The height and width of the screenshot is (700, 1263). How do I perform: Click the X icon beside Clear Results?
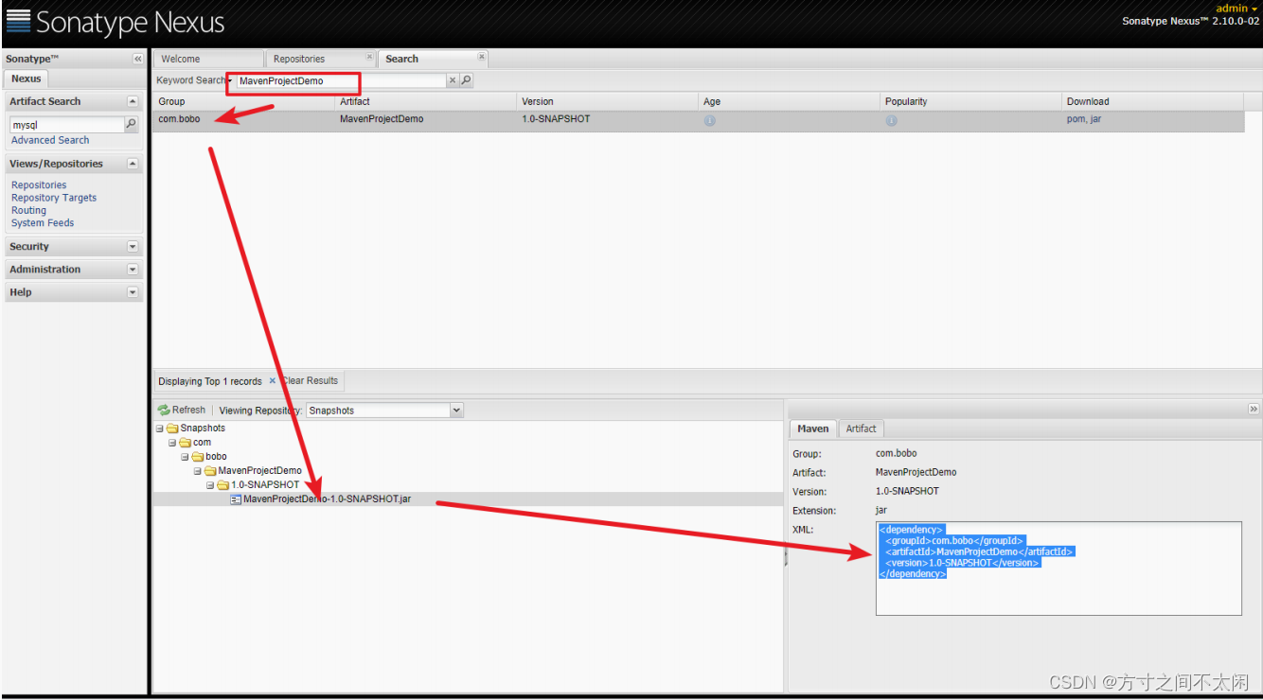(273, 380)
